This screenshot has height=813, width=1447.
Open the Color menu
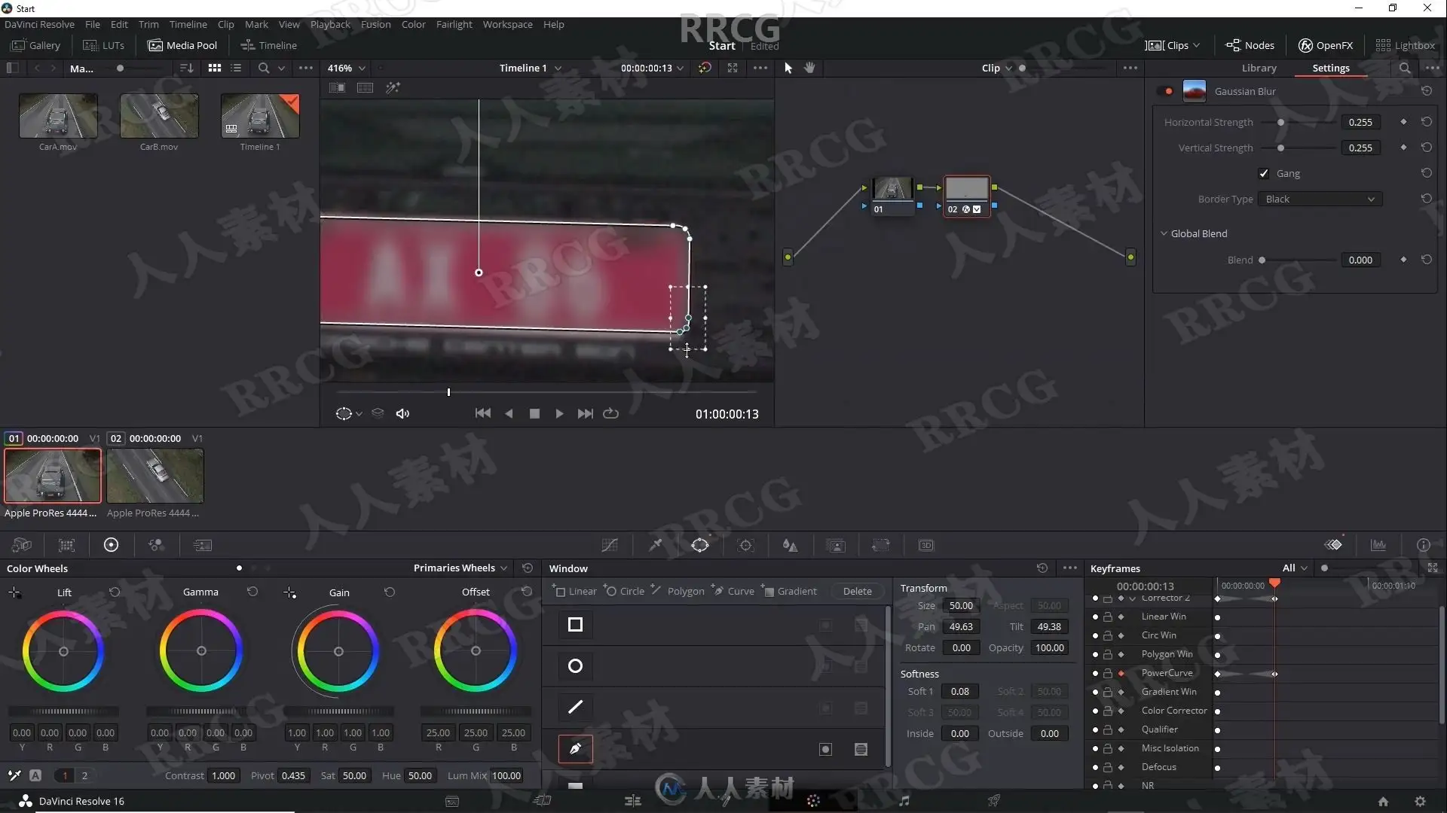click(413, 24)
